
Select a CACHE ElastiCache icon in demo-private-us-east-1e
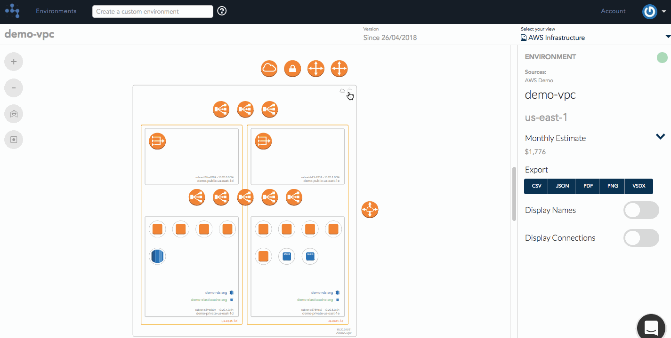pyautogui.click(x=287, y=256)
